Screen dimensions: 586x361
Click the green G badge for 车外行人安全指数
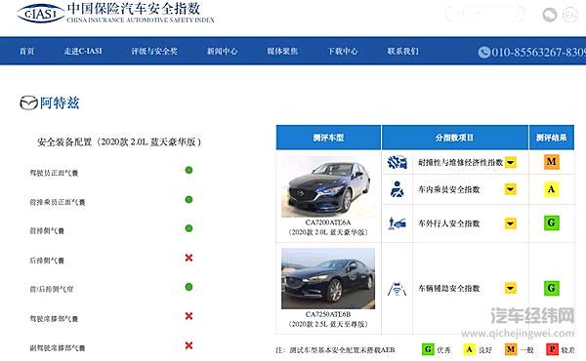point(551,222)
